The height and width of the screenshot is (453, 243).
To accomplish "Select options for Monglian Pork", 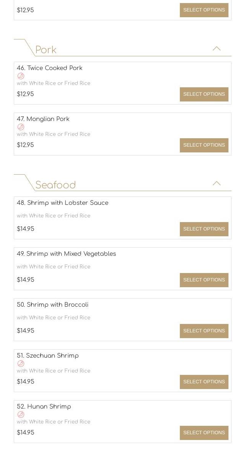I will (204, 145).
